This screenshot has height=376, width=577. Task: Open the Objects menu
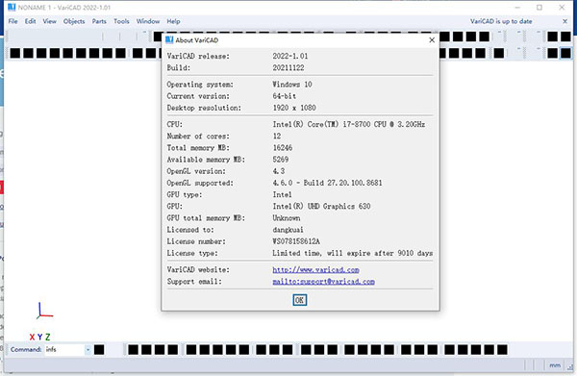click(x=74, y=21)
